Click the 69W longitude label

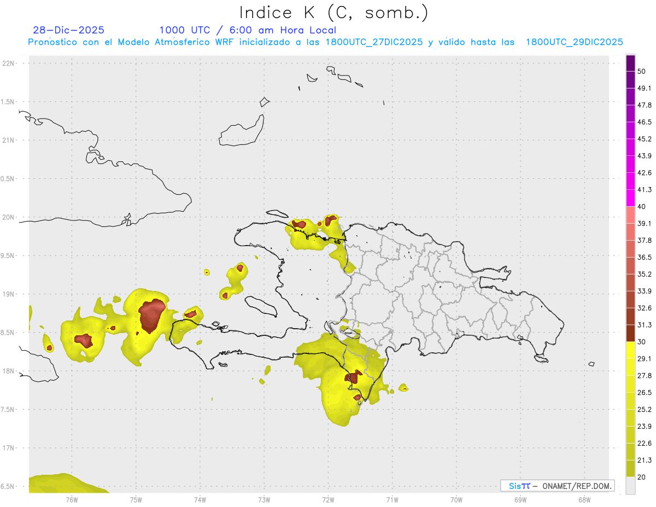520,499
